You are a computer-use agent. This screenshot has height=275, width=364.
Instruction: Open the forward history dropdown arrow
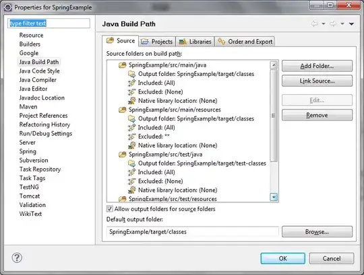click(342, 24)
